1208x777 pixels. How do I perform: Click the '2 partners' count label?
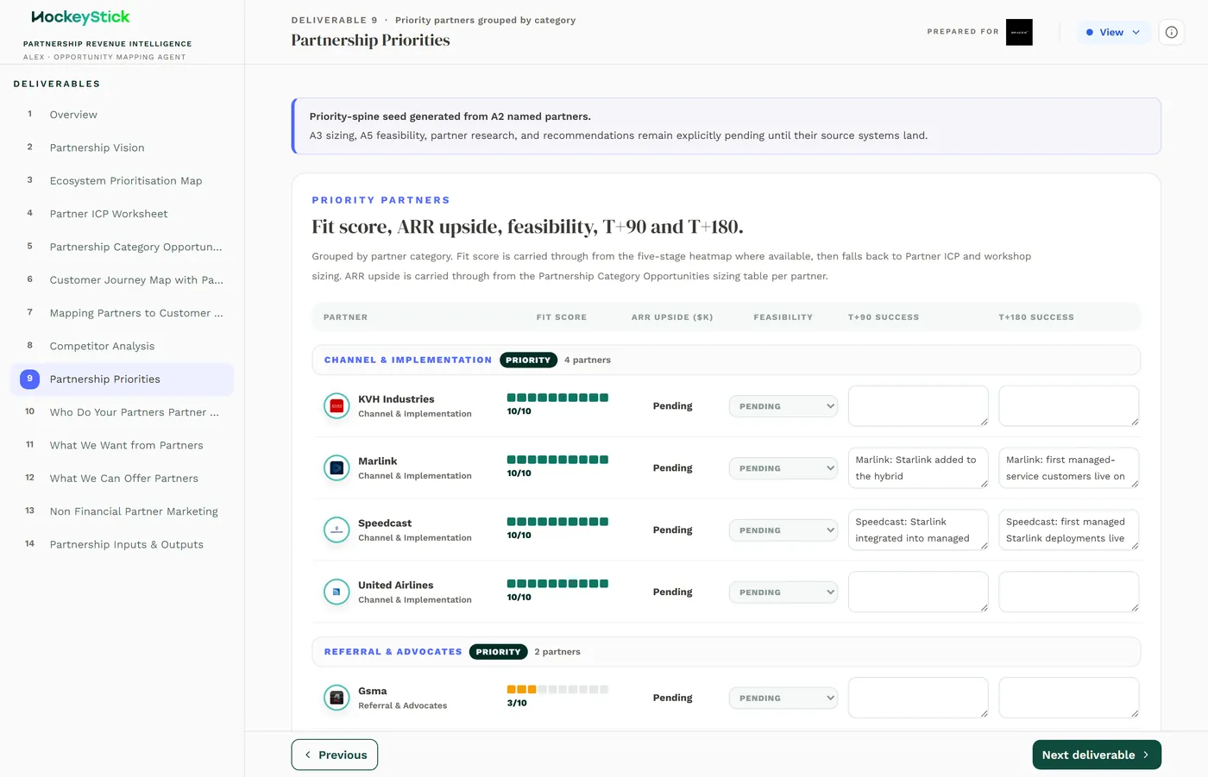click(557, 652)
